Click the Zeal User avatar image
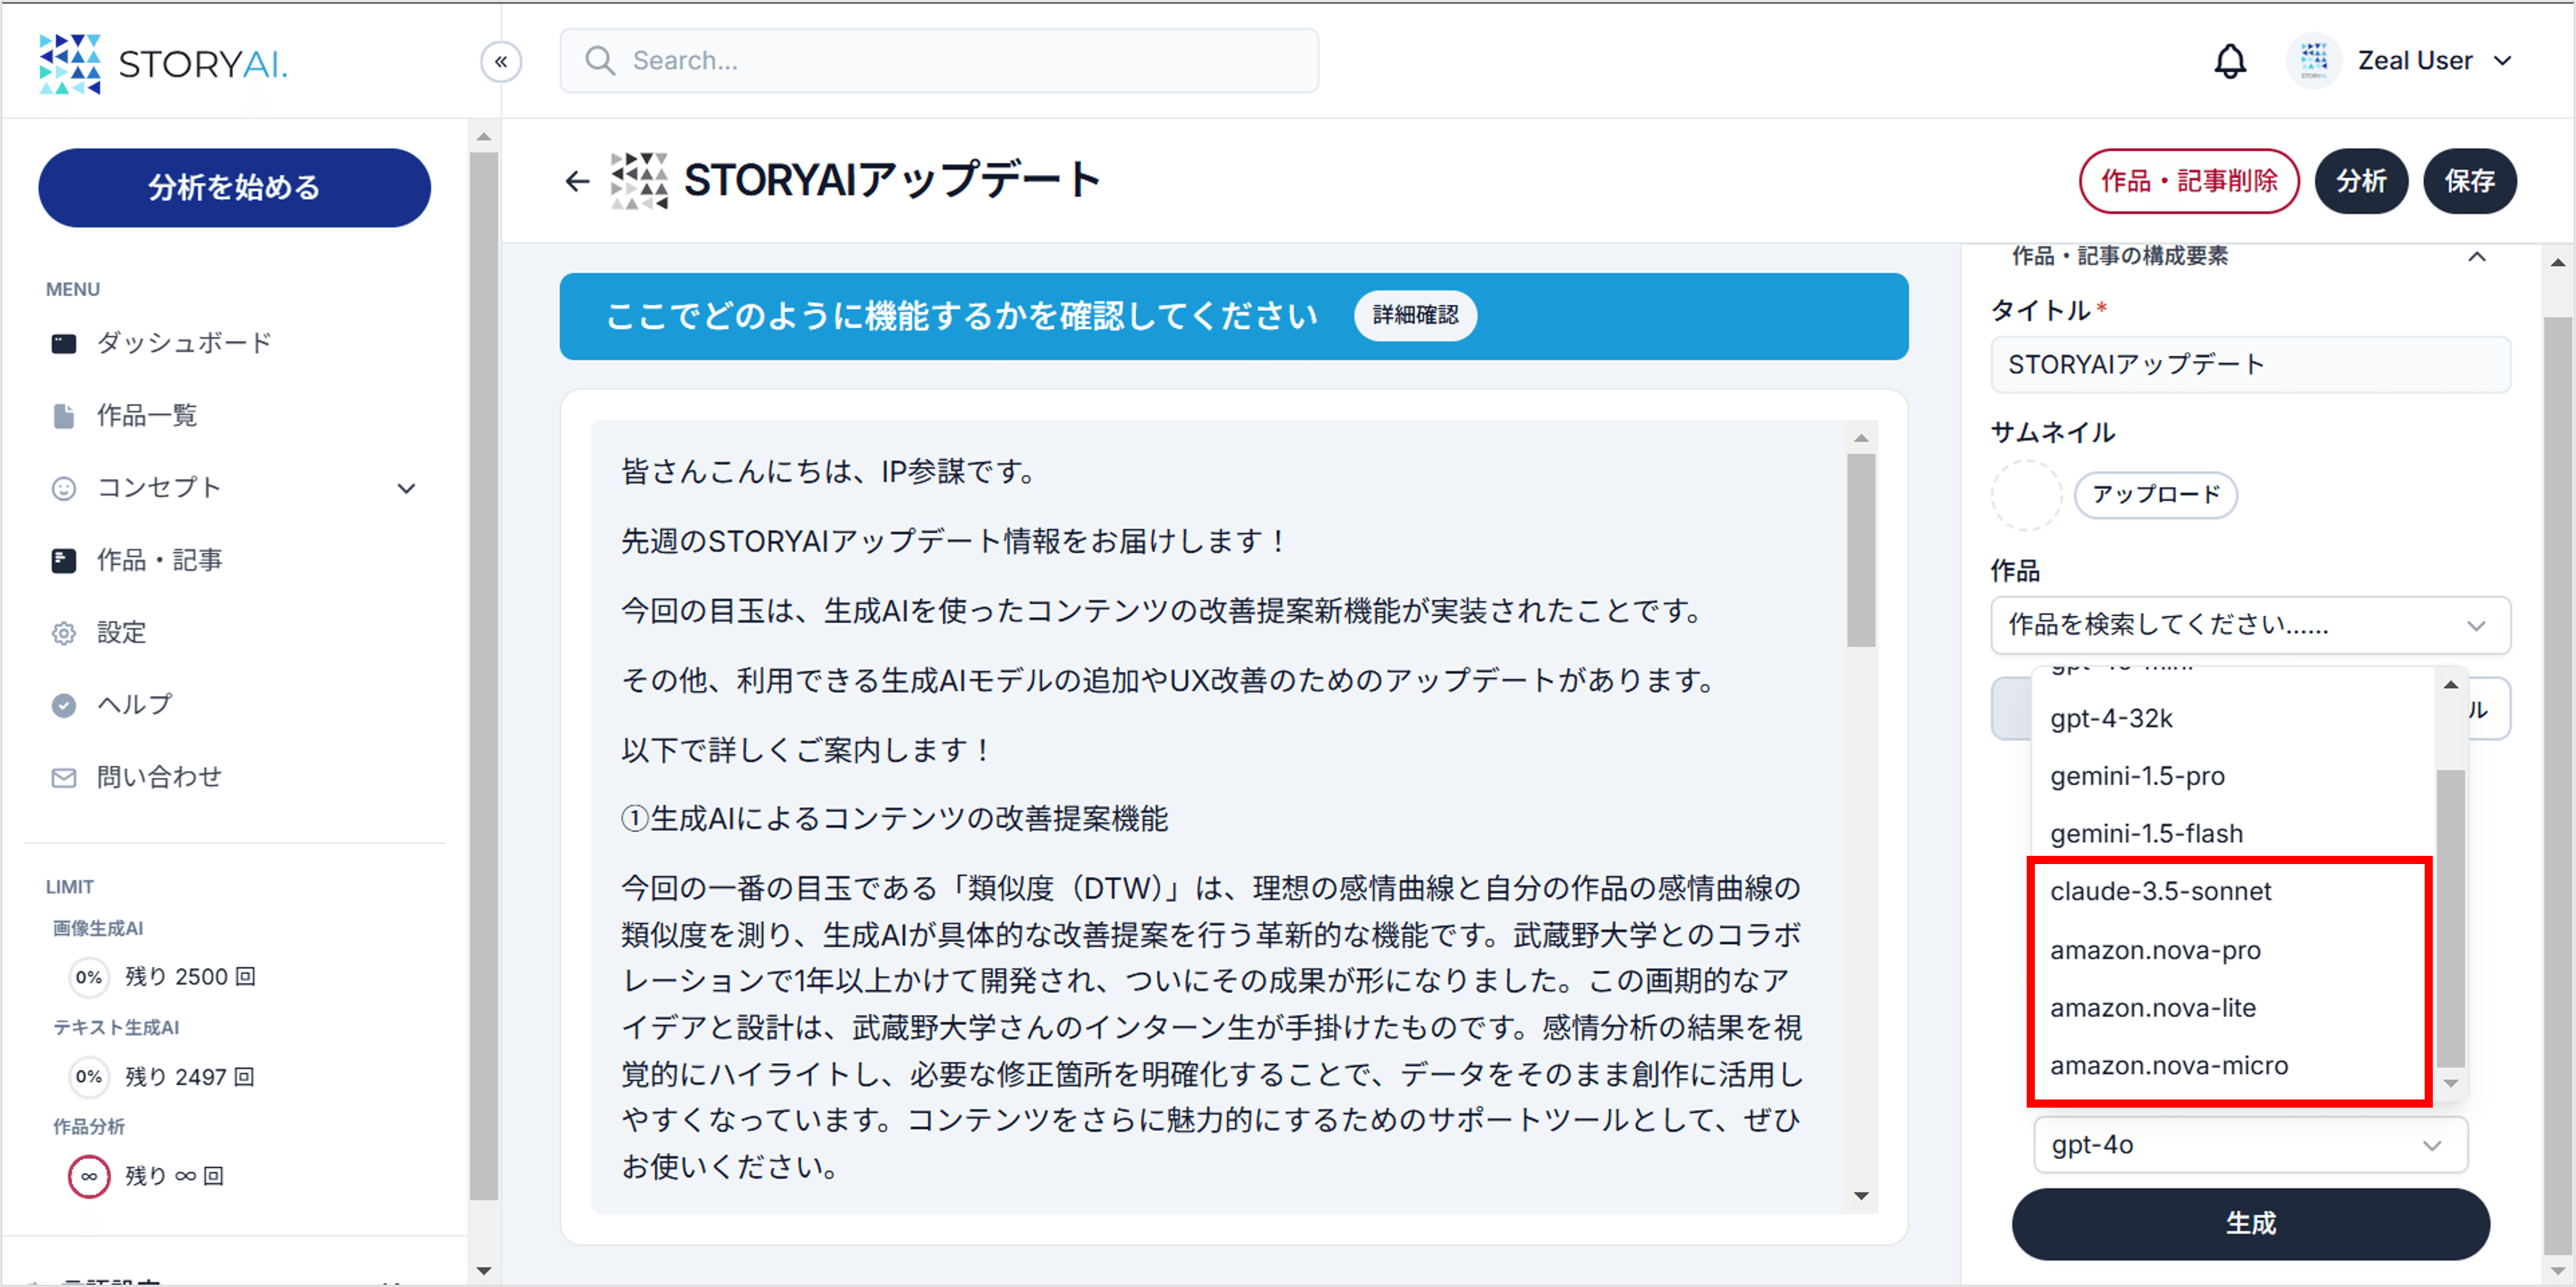Viewport: 2576px width, 1287px height. tap(2313, 61)
